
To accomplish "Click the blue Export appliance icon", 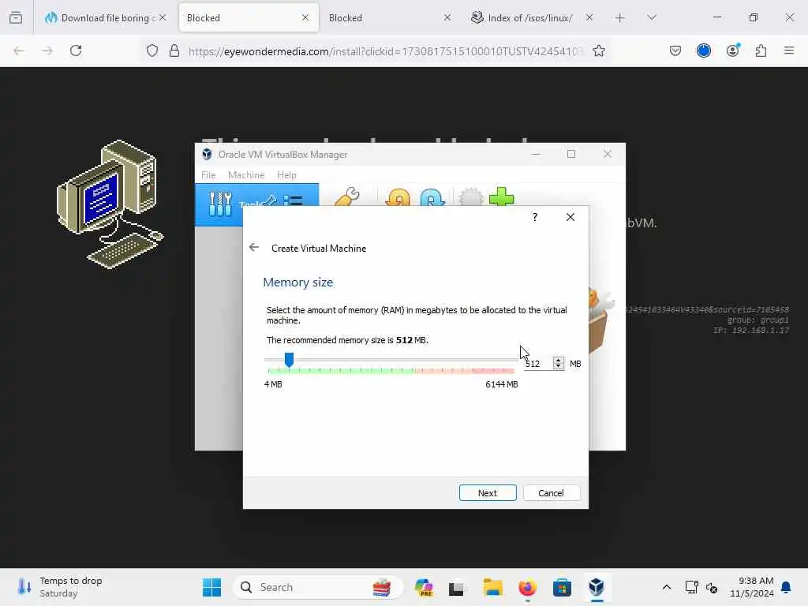I will coord(432,197).
